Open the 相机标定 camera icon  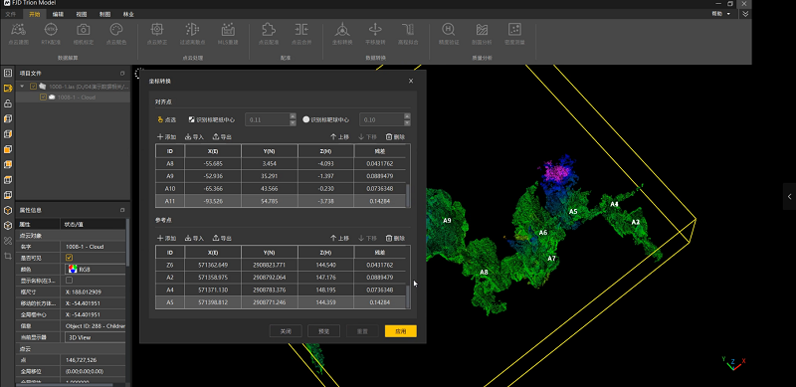tap(84, 34)
